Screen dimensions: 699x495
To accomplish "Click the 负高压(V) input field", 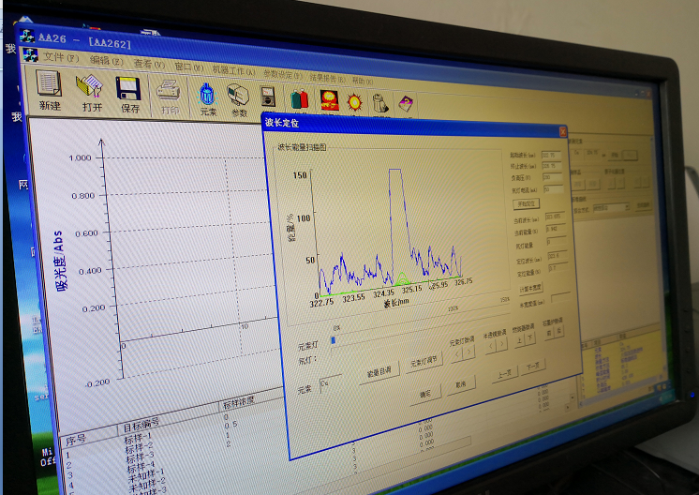I will (553, 177).
